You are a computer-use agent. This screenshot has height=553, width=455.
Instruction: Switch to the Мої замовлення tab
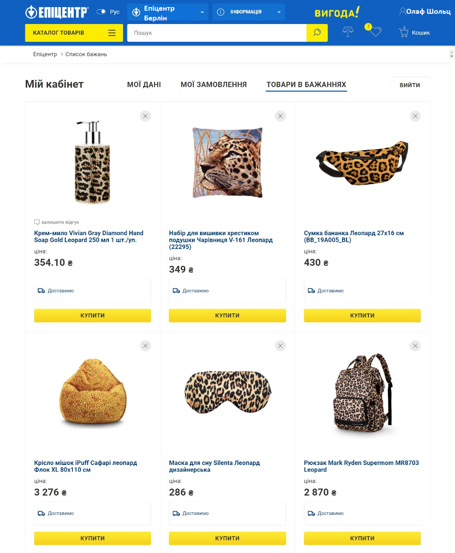point(213,84)
